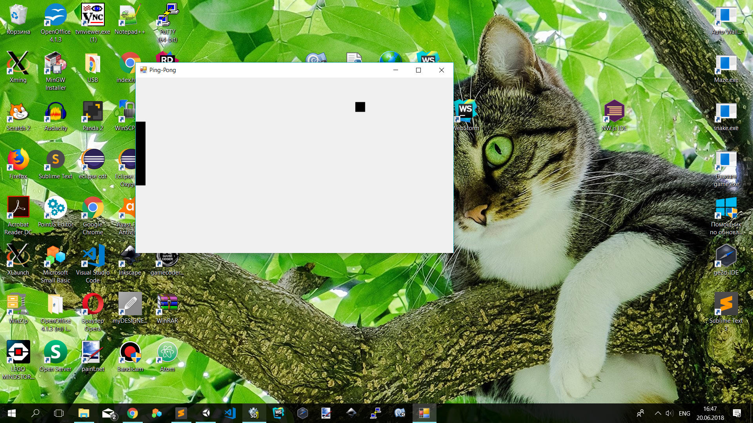Open the WinRAR desktop shortcut
This screenshot has width=753, height=423.
[x=167, y=306]
